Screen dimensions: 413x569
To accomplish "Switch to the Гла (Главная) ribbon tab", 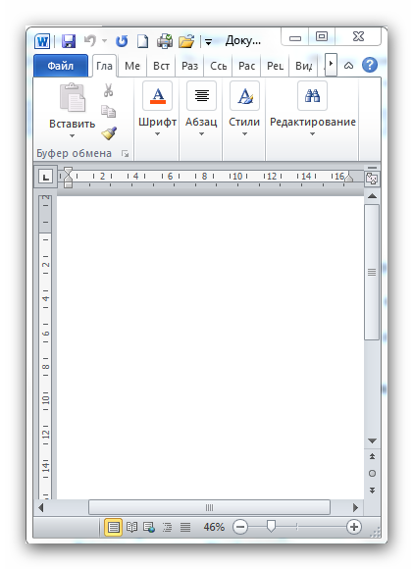I will click(x=104, y=66).
